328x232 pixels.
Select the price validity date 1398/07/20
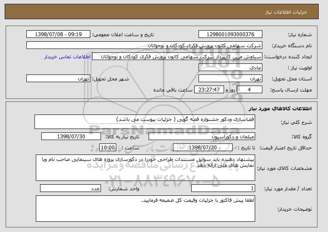(x=203, y=148)
